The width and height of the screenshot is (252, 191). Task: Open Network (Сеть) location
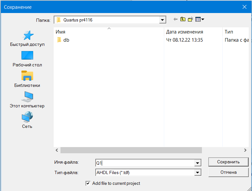(x=27, y=120)
